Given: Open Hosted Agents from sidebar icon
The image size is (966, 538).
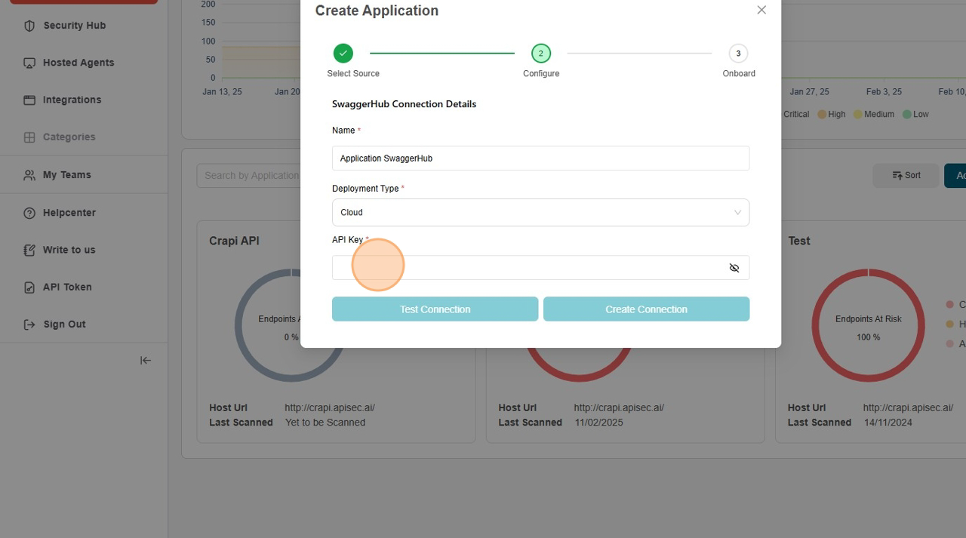Looking at the screenshot, I should click(x=29, y=63).
